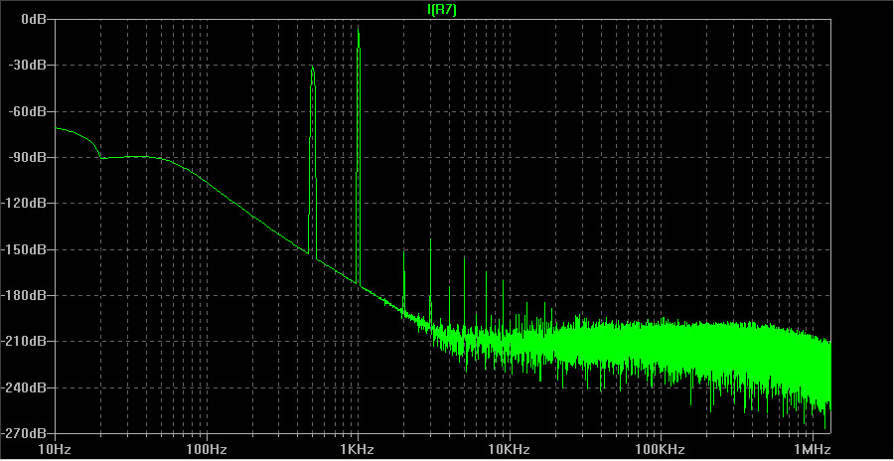Click the tallest spectral peak at 1KHz
894x461 pixels.
click(x=358, y=29)
